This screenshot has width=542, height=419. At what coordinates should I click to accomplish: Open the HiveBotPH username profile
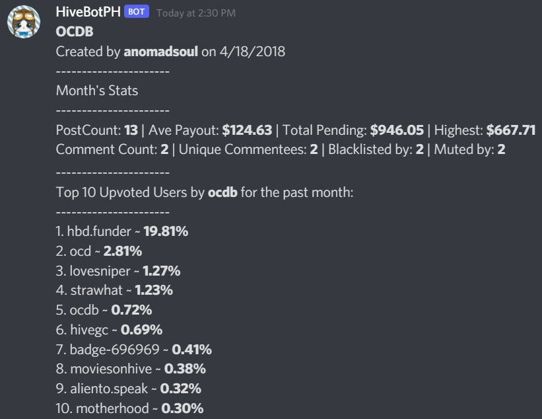(88, 12)
